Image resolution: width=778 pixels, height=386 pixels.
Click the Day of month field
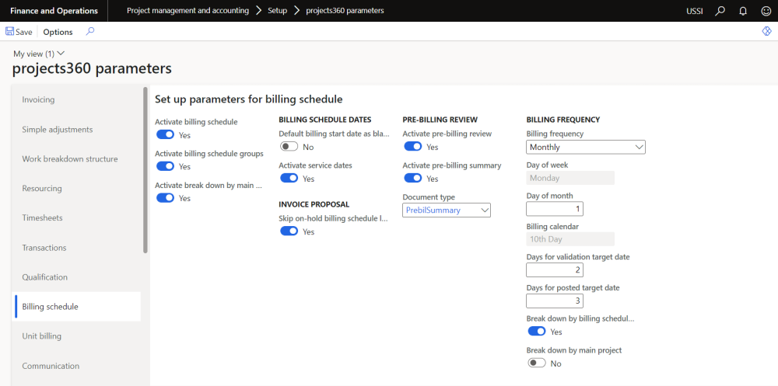555,209
